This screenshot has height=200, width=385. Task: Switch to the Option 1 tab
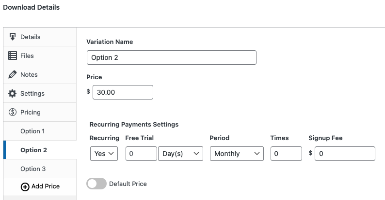(32, 131)
